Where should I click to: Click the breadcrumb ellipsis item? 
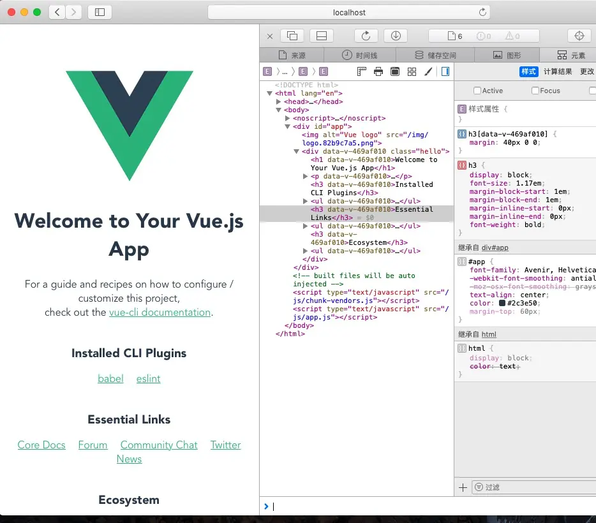[285, 72]
